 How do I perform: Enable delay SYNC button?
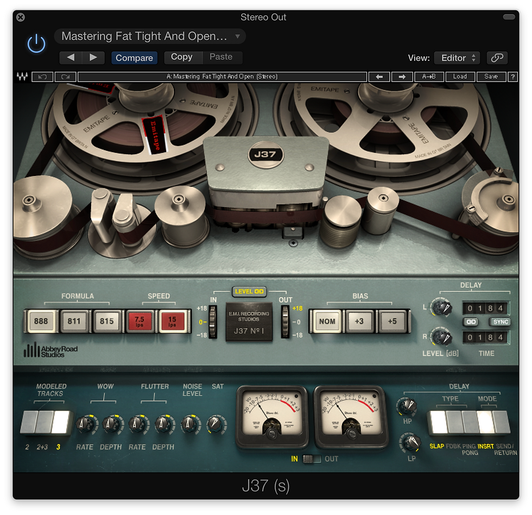point(500,322)
